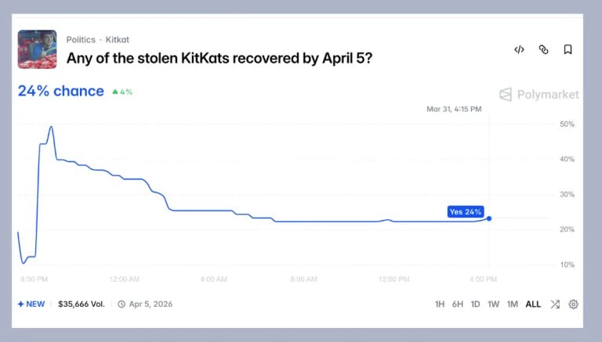Click the NEW badge
Viewport: 602px width, 342px height.
click(x=31, y=304)
